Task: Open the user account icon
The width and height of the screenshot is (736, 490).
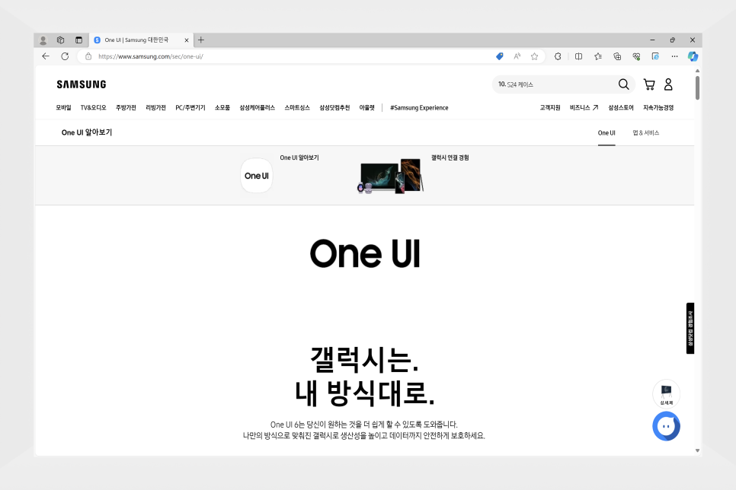Action: point(668,84)
